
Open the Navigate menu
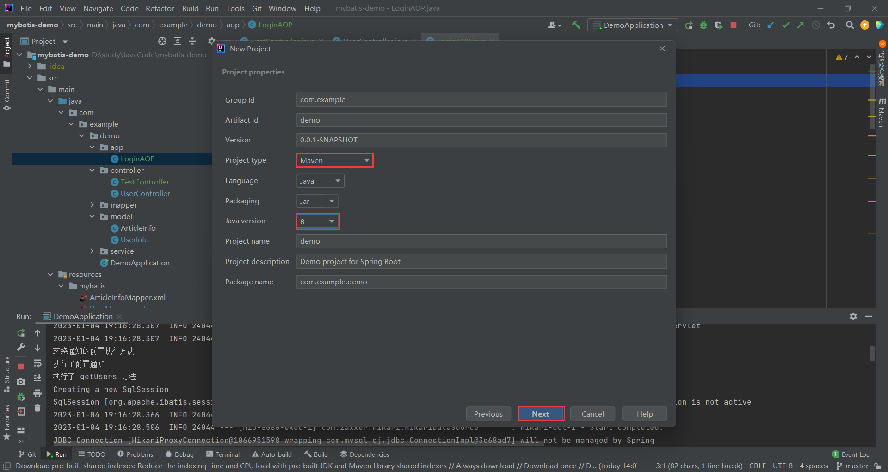tap(98, 8)
